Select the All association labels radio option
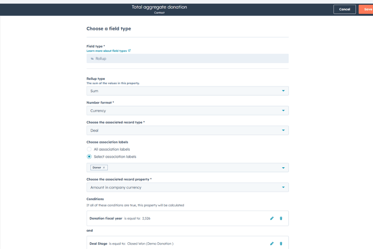 click(89, 149)
